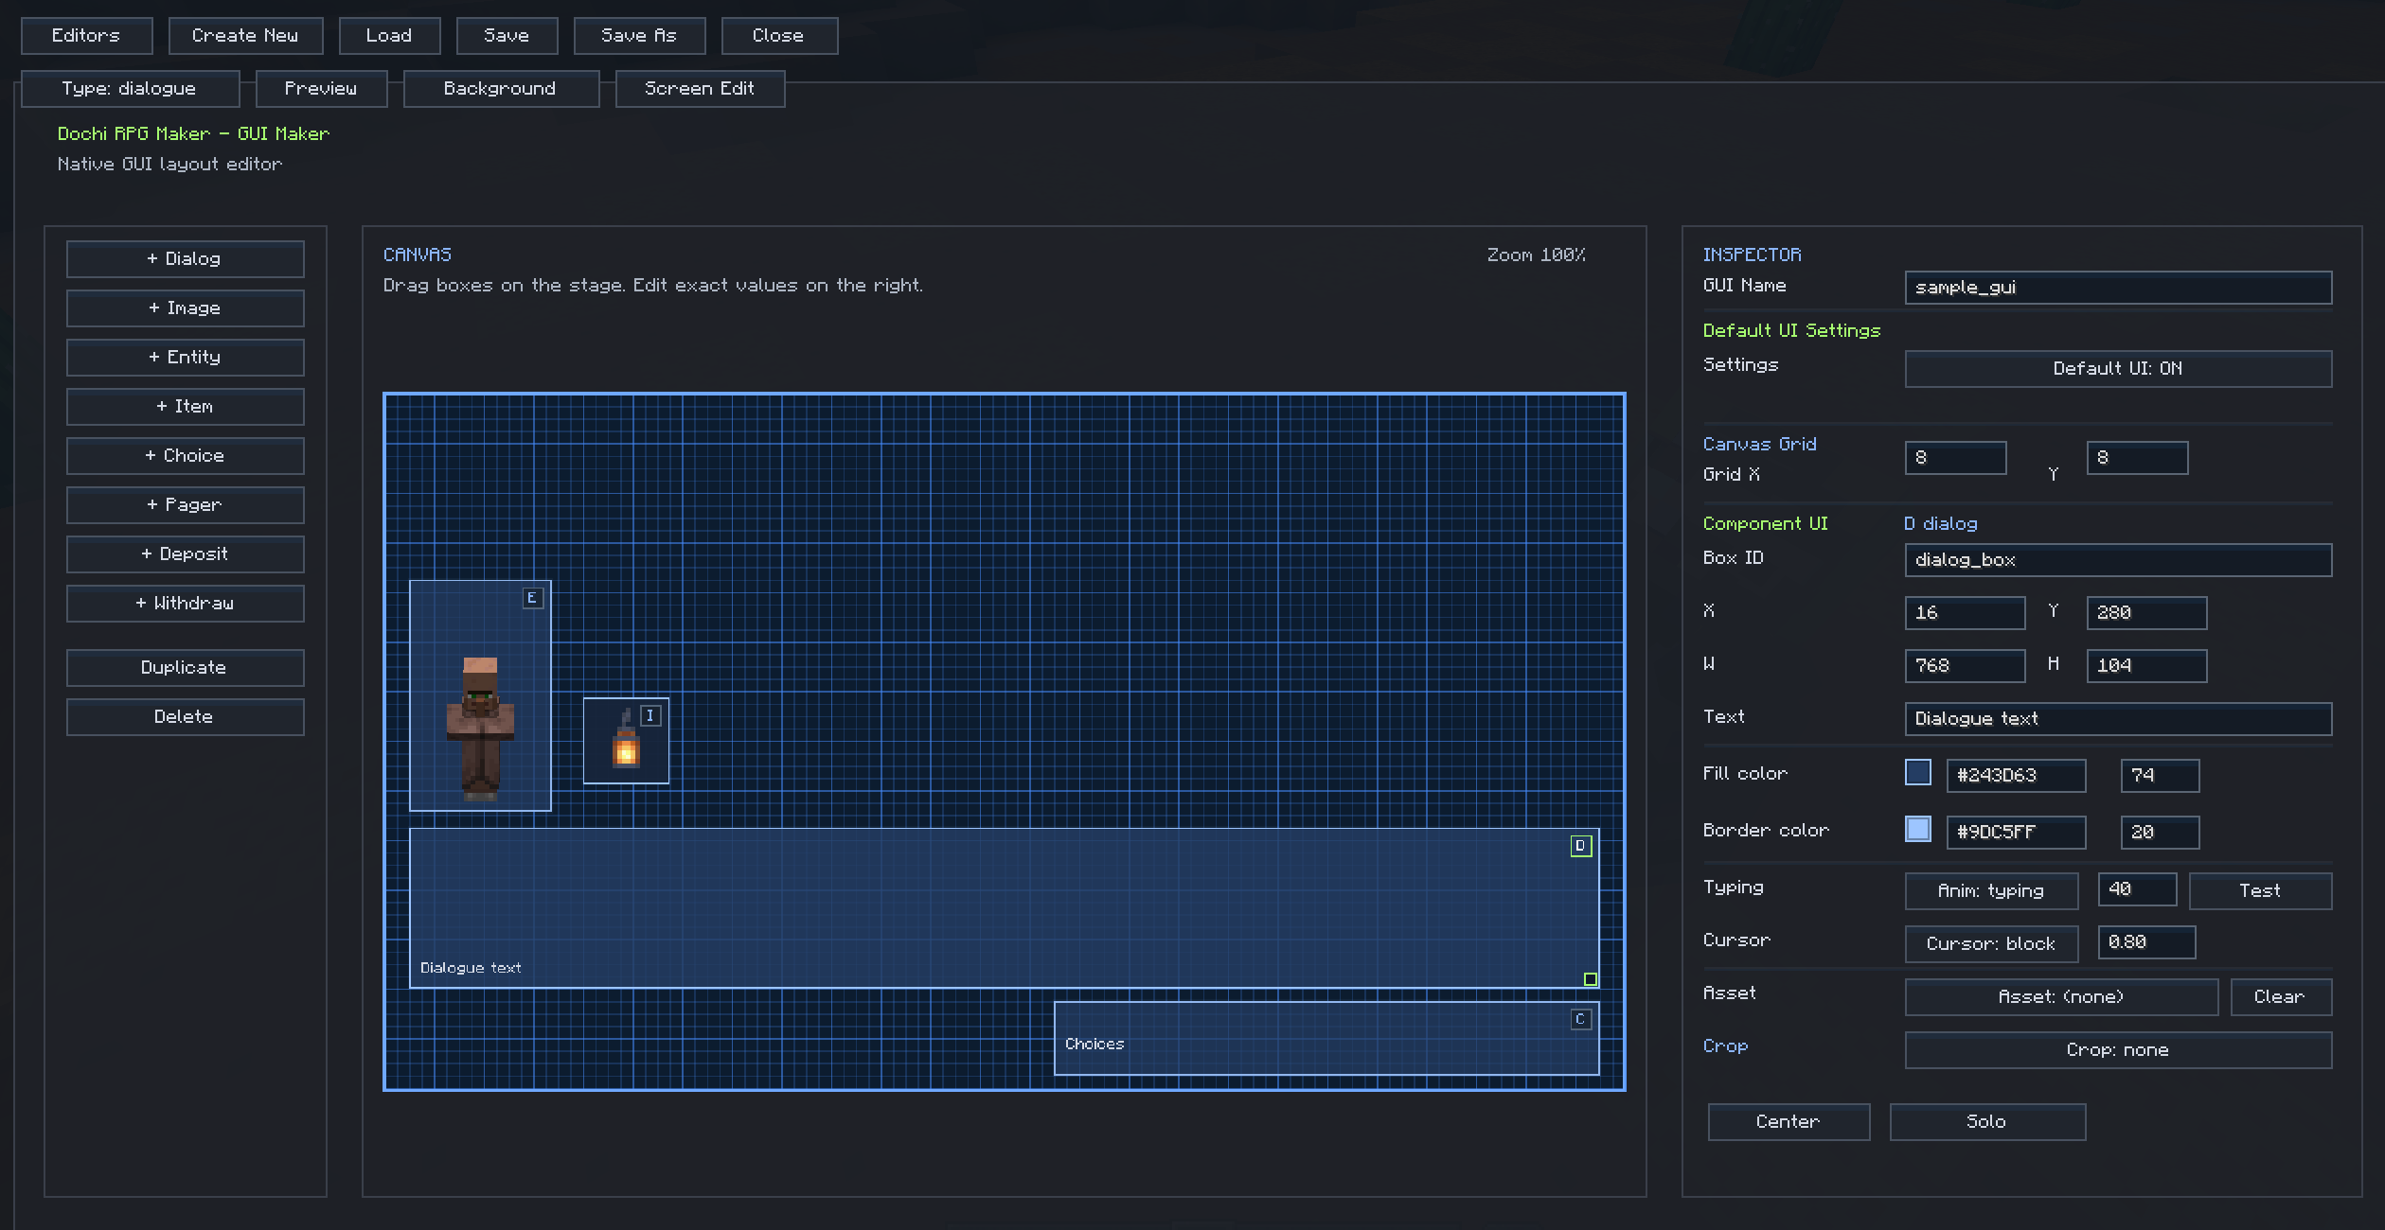Open the Type: dialogue selector
The height and width of the screenshot is (1230, 2385).
click(x=130, y=89)
